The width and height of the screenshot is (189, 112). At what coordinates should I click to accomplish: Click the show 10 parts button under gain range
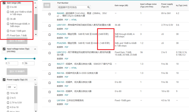pos(17,41)
